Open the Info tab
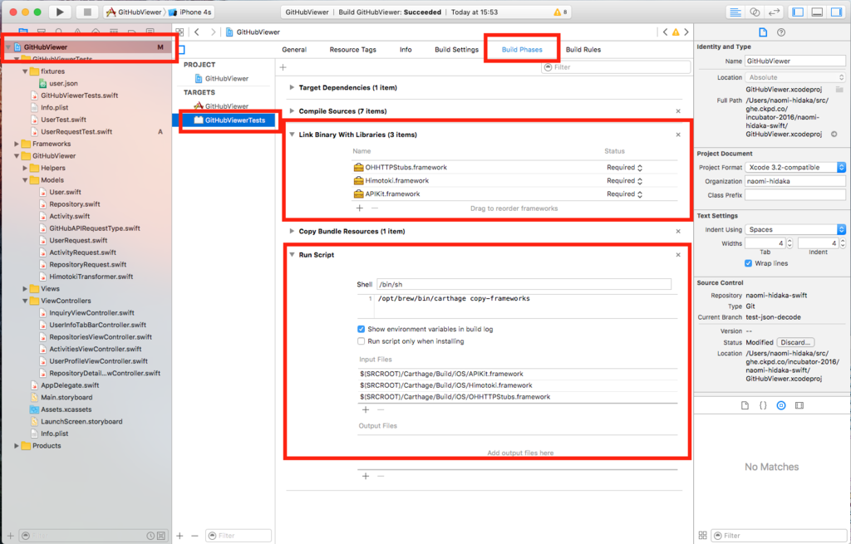 click(x=406, y=49)
